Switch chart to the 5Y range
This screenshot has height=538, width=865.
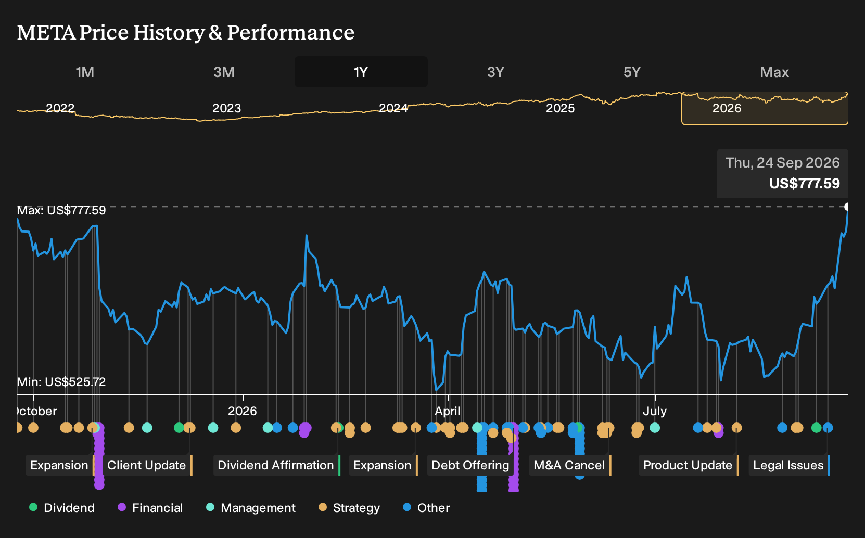[632, 72]
